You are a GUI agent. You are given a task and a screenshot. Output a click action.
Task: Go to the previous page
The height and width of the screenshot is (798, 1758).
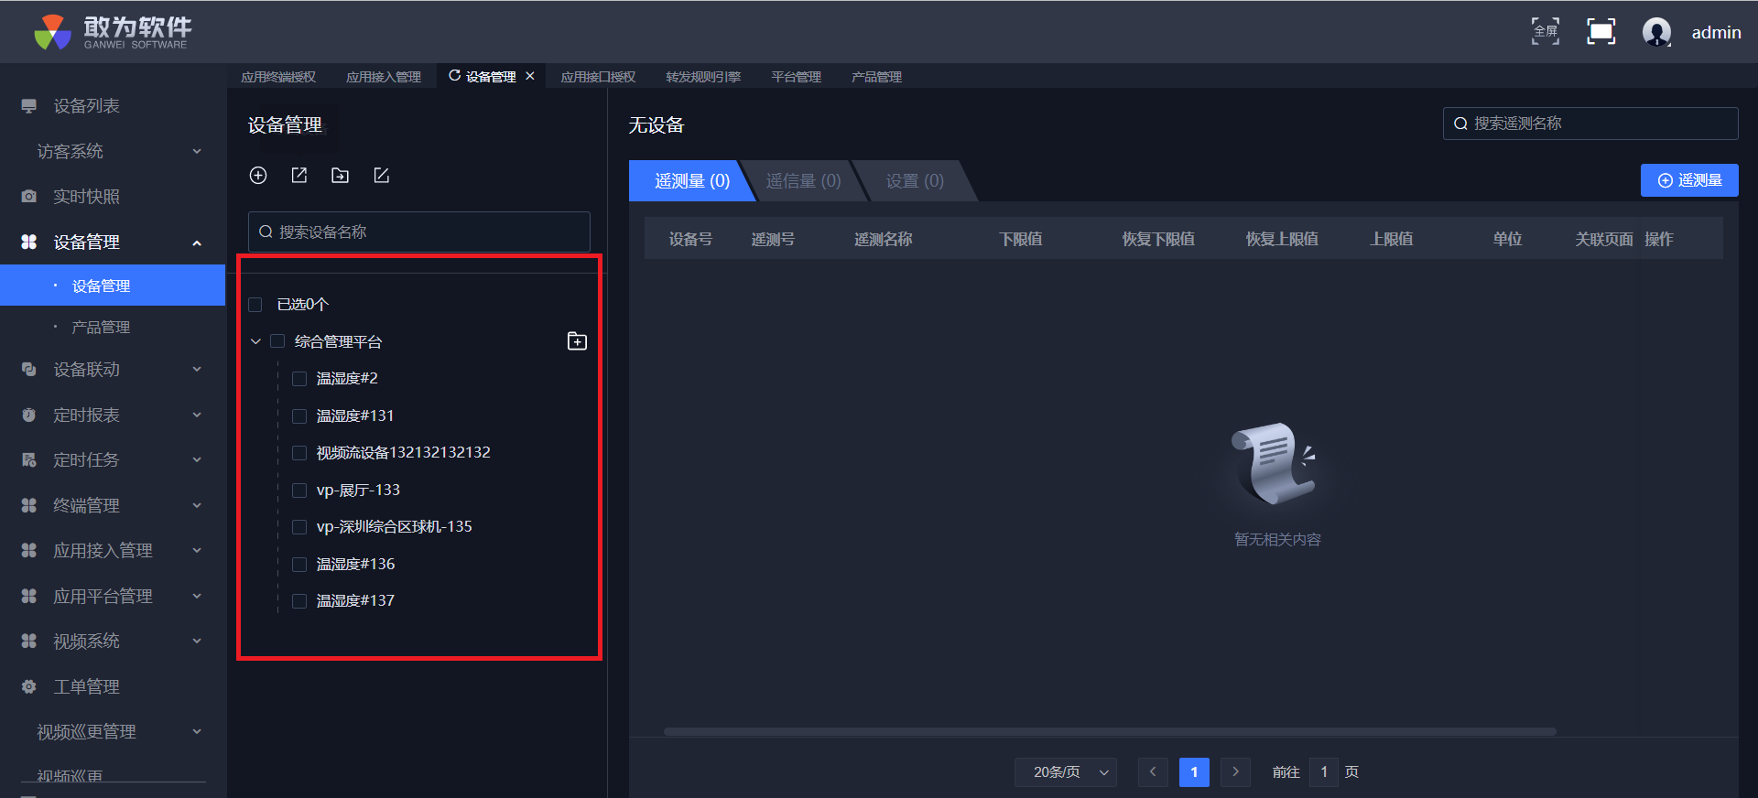1153,772
